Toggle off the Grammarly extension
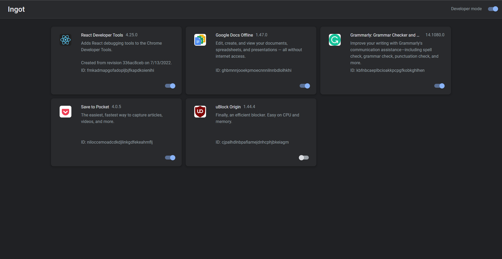 [x=440, y=86]
